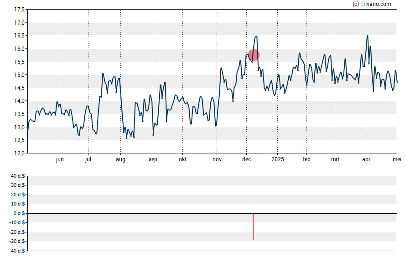
Task: Click the '-10 d.$' axis label
Action: coord(17,222)
